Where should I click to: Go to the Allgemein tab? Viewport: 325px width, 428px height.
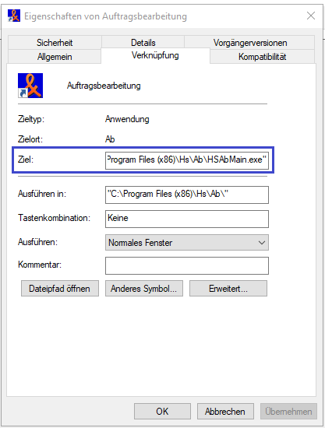click(x=55, y=57)
